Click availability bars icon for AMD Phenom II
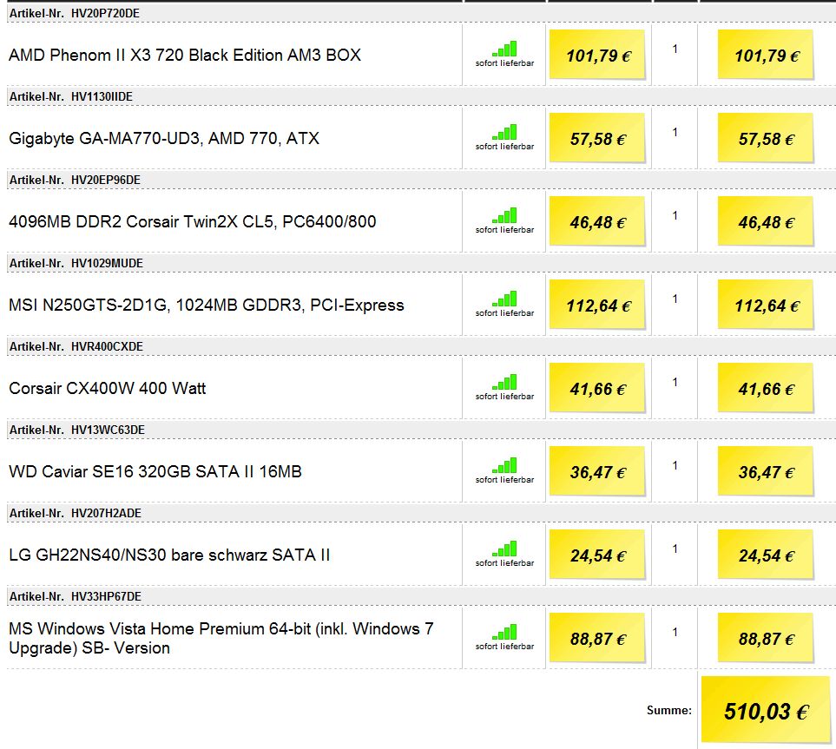The width and height of the screenshot is (836, 749). pos(504,49)
